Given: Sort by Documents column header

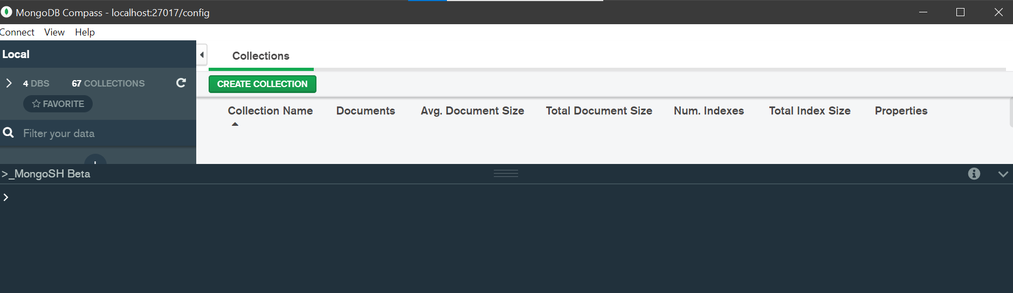Looking at the screenshot, I should [x=366, y=111].
